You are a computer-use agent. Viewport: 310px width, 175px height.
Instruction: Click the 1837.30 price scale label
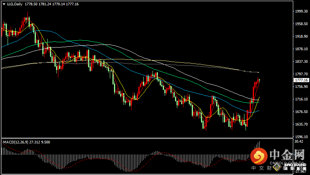(301, 62)
